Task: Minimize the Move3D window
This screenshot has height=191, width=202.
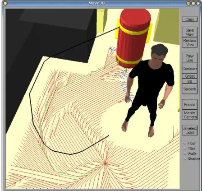Action: 188,3
